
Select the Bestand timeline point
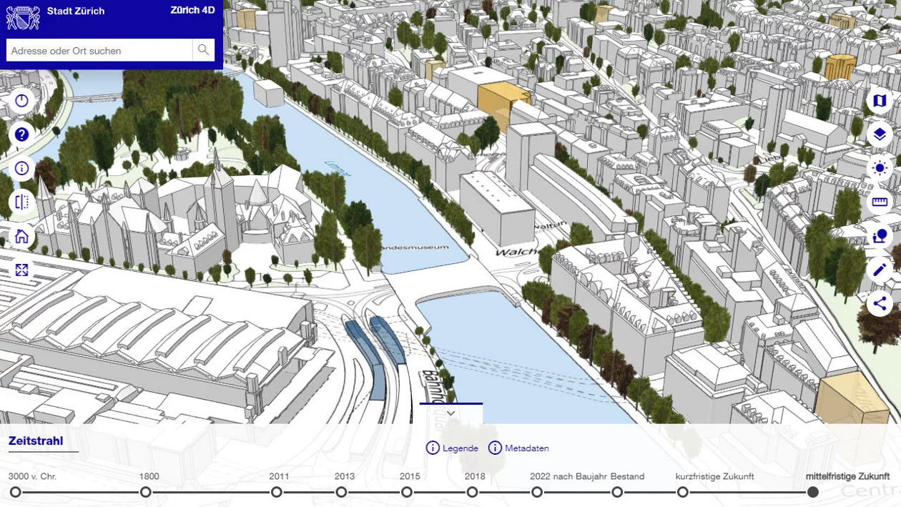tap(617, 492)
